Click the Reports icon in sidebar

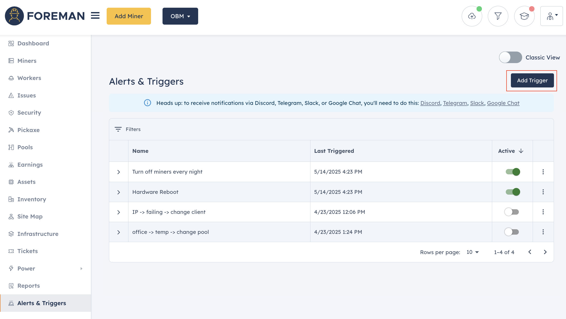(x=11, y=286)
